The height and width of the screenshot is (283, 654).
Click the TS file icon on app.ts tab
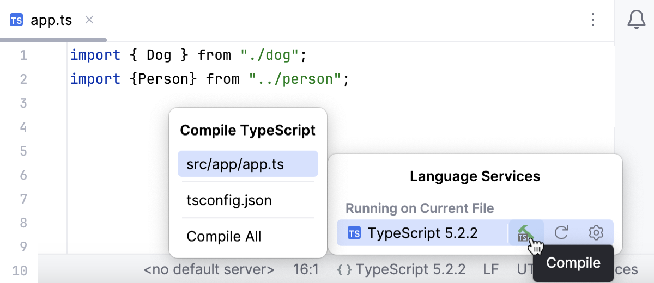[x=16, y=21]
